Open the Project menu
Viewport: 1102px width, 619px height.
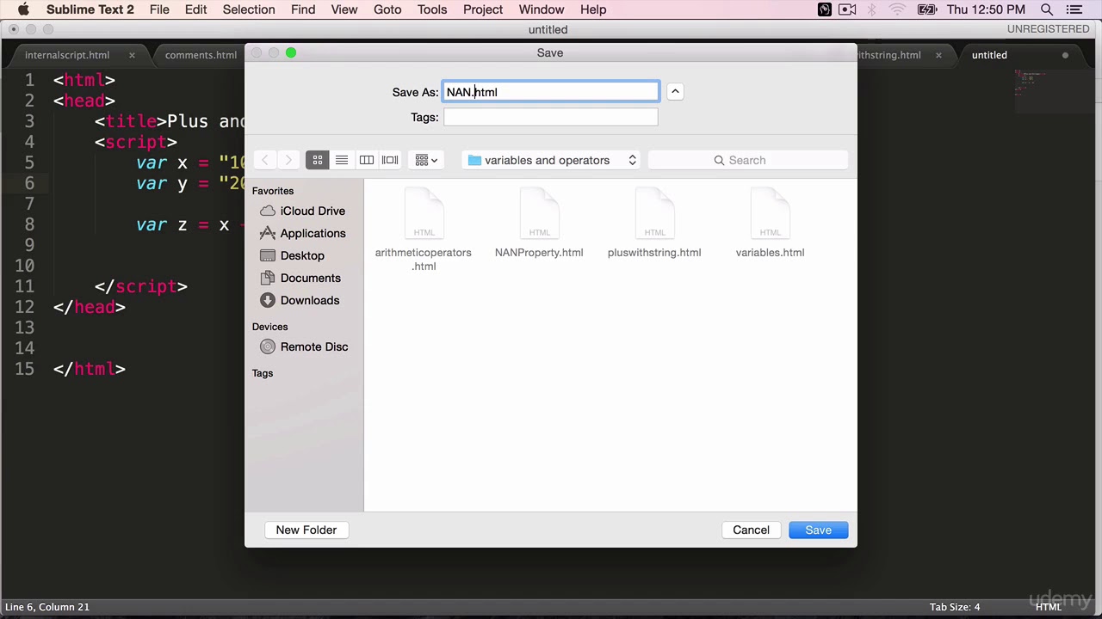(483, 9)
